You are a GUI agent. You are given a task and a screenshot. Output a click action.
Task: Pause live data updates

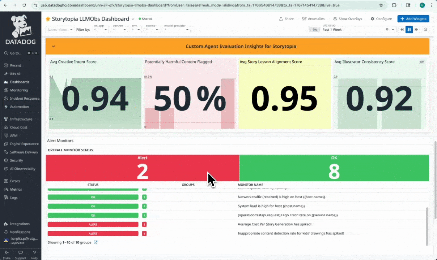pos(409,29)
